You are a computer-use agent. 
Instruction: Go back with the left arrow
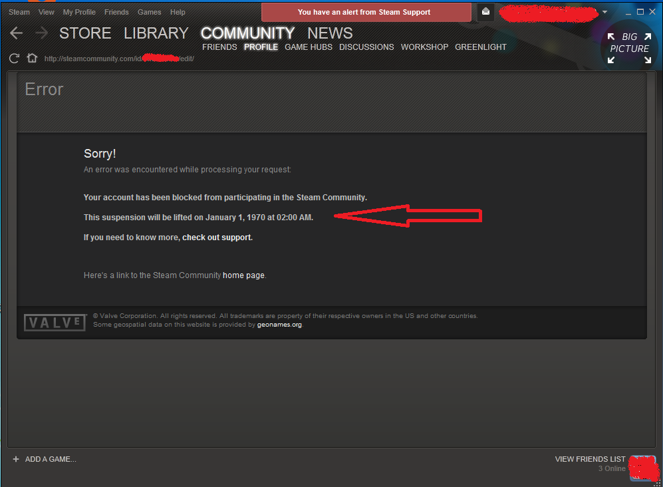[x=16, y=33]
